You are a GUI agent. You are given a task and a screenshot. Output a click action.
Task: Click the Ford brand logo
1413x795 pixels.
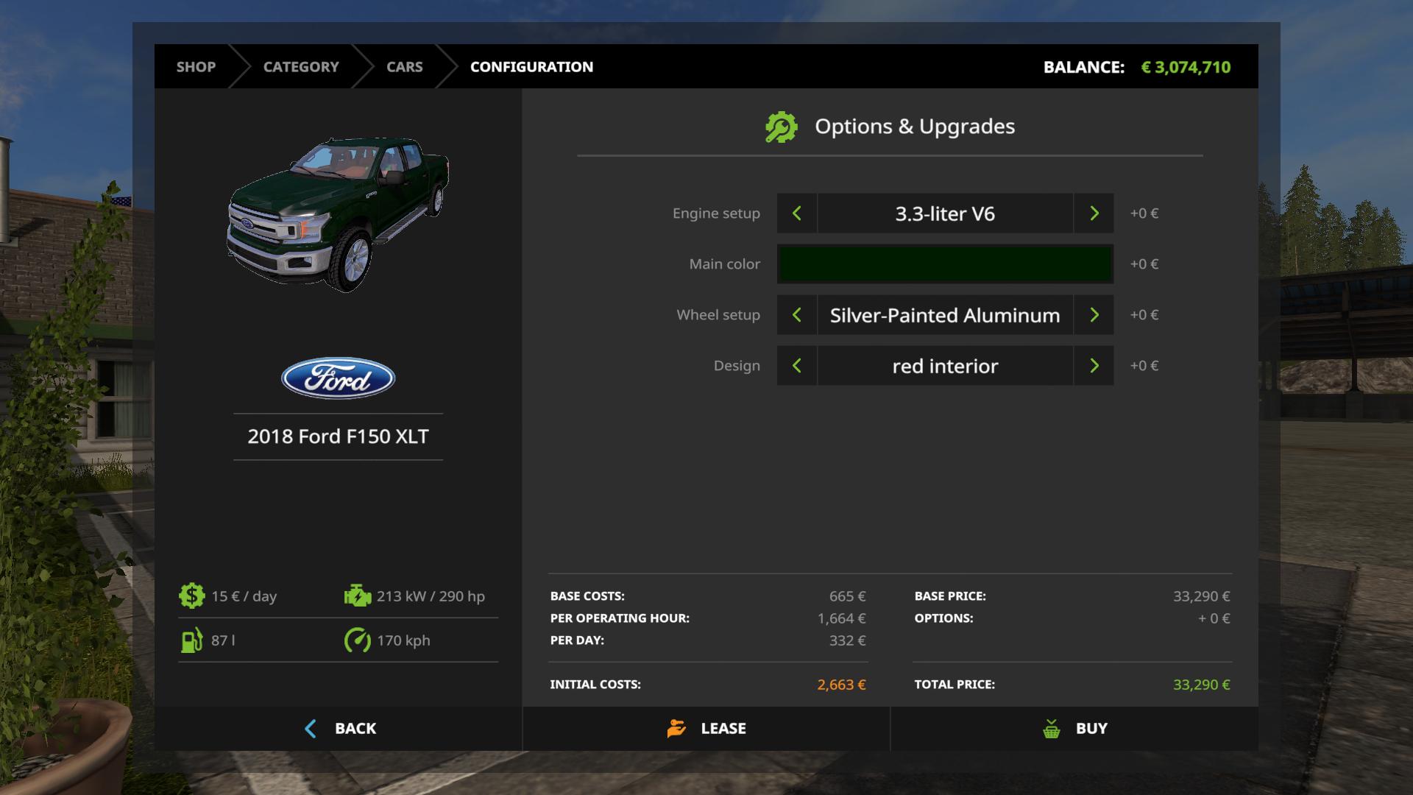pos(338,378)
